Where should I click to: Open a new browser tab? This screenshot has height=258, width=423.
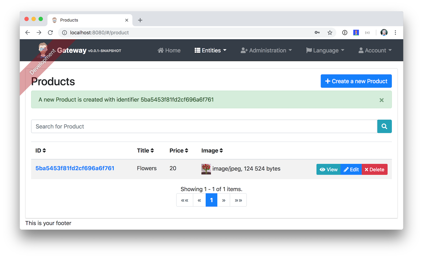click(x=140, y=20)
